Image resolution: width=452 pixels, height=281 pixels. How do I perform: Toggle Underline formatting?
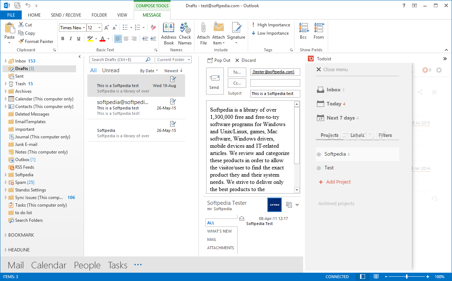79,39
